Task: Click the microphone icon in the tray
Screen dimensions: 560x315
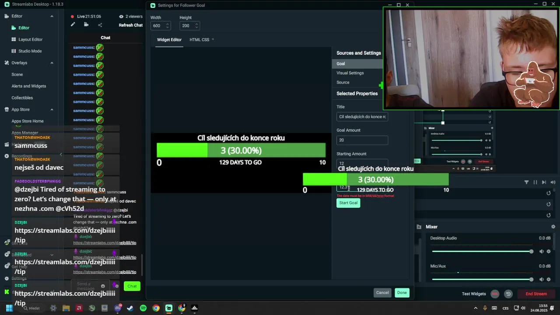Action: coord(485,308)
